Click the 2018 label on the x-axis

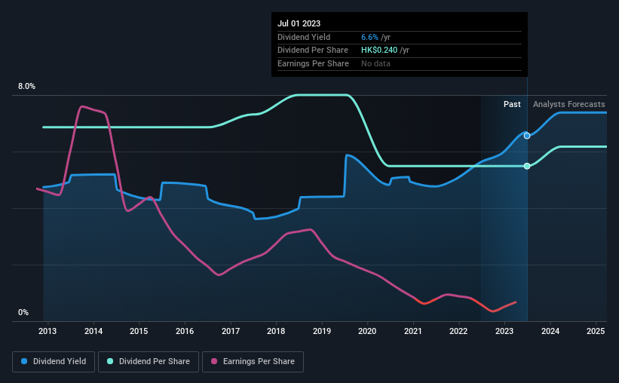pyautogui.click(x=276, y=331)
